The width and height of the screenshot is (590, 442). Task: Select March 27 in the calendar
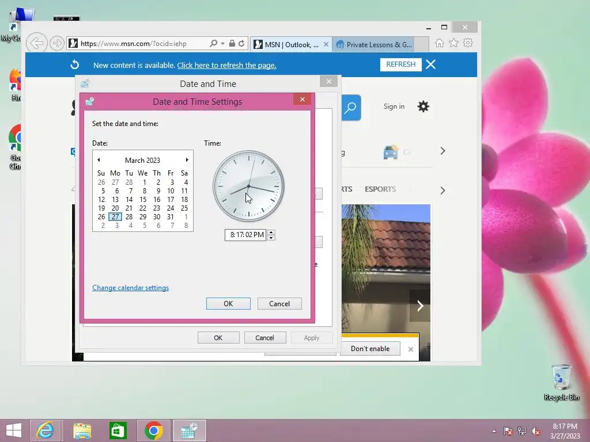coord(115,217)
